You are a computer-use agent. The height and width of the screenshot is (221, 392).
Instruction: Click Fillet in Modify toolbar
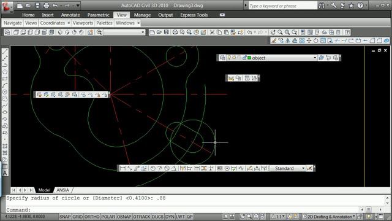[x=380, y=41]
